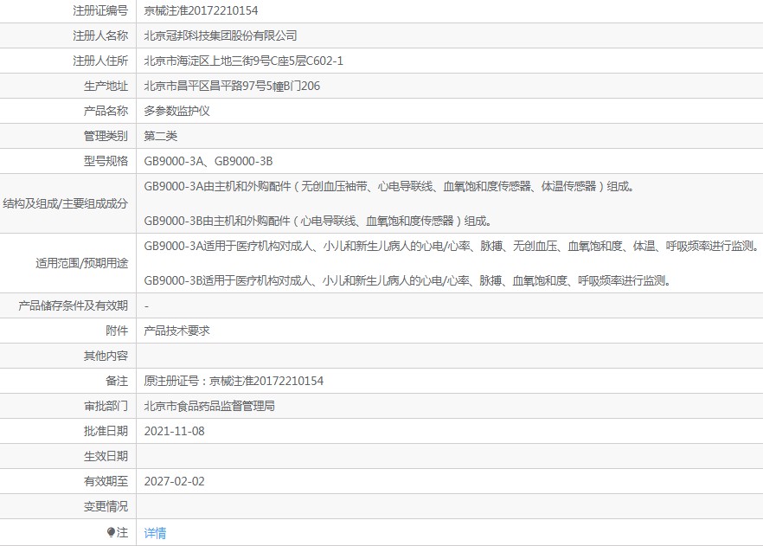The width and height of the screenshot is (763, 546).
Task: Select address 北京市海淀区上地三街9号C座5层C602-1
Action: (x=243, y=61)
